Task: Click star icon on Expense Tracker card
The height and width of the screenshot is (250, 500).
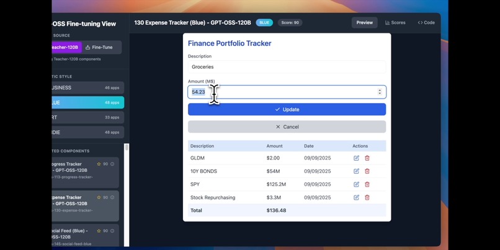Action: pos(99,197)
